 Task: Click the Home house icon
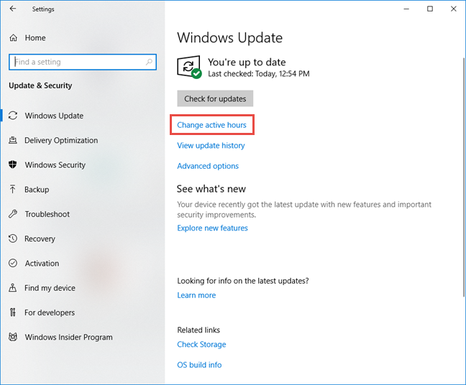click(x=14, y=38)
